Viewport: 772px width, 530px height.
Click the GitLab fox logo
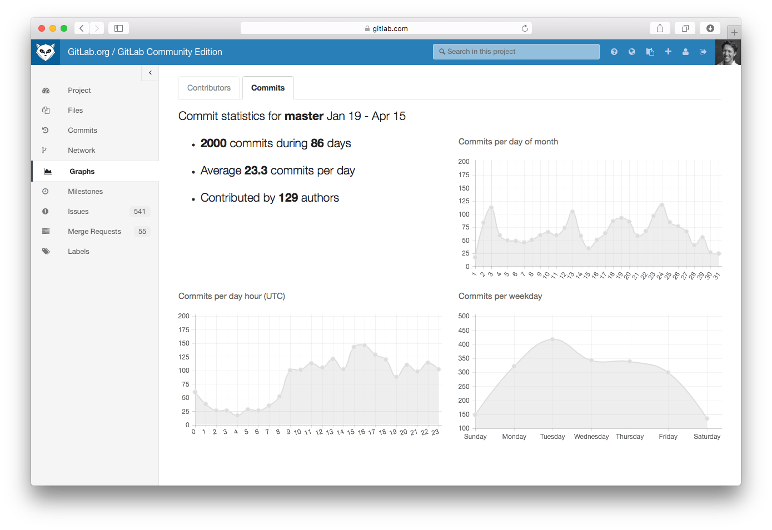(x=46, y=51)
